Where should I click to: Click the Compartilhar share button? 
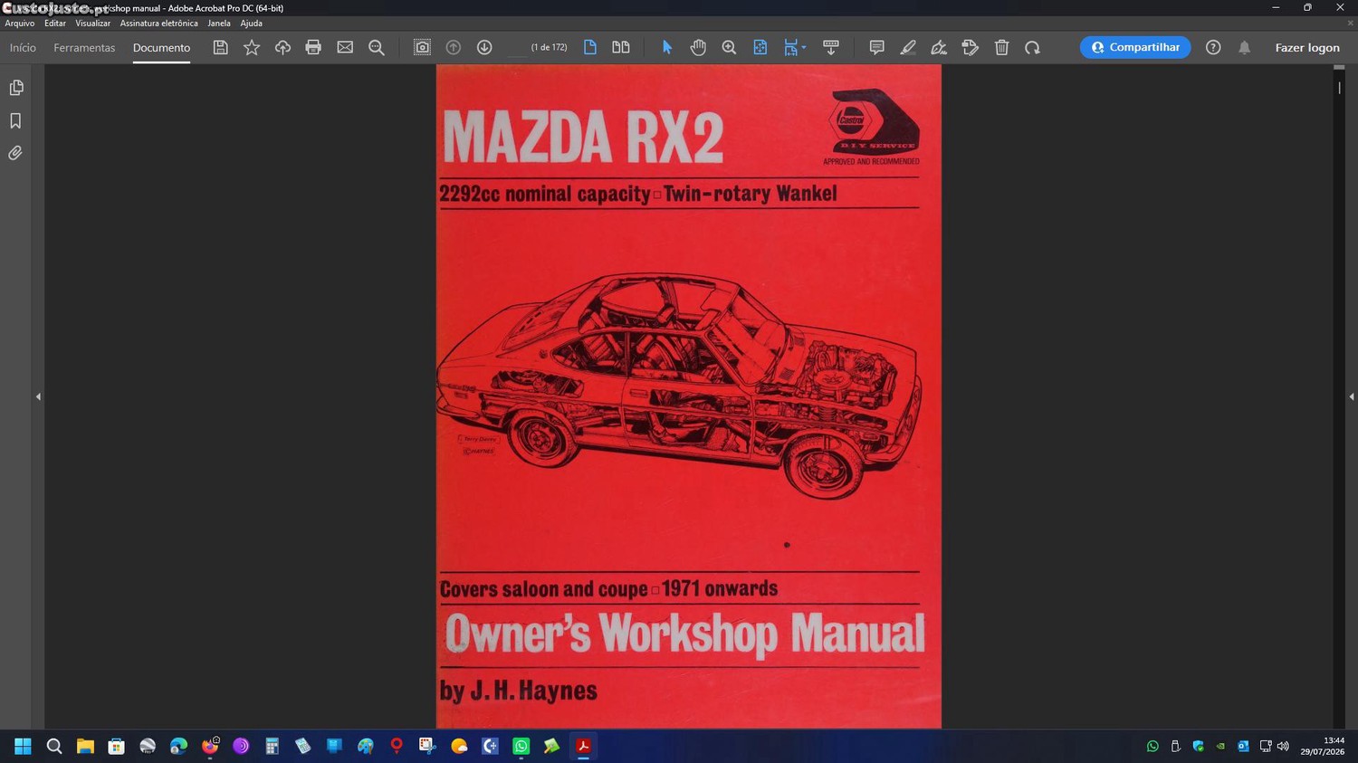1135,47
